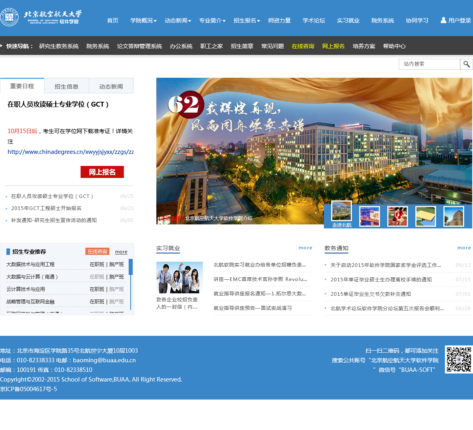Viewport: 473px width, 430px height.
Task: Click the QR code image in footer
Action: [x=459, y=359]
